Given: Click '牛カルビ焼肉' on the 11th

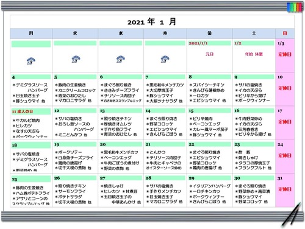Looking at the screenshot, I should click(x=27, y=121).
